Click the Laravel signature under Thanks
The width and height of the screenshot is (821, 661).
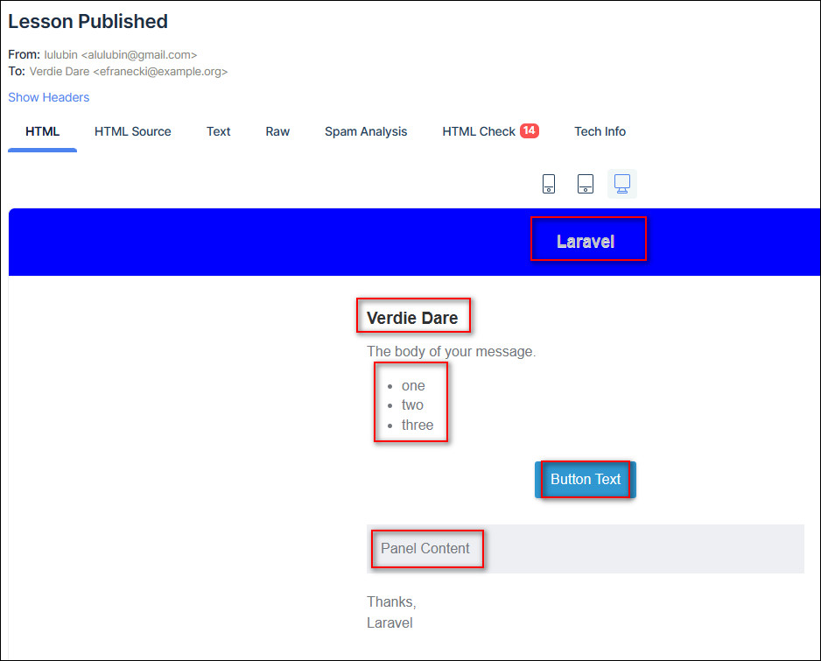389,623
